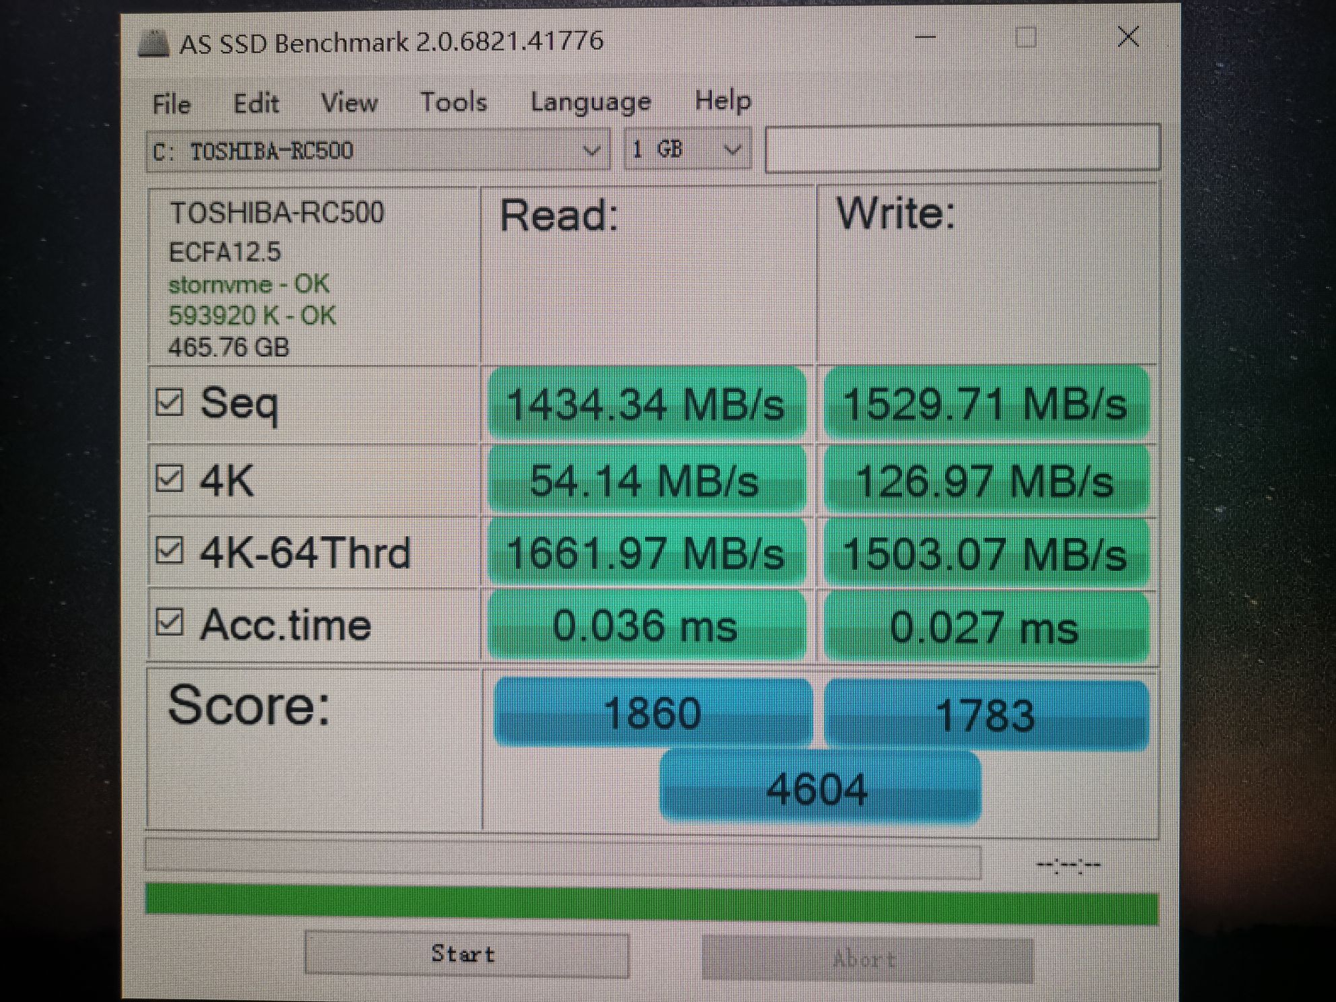This screenshot has width=1336, height=1002.
Task: Minimize the AS SSD Benchmark window
Action: [x=926, y=37]
